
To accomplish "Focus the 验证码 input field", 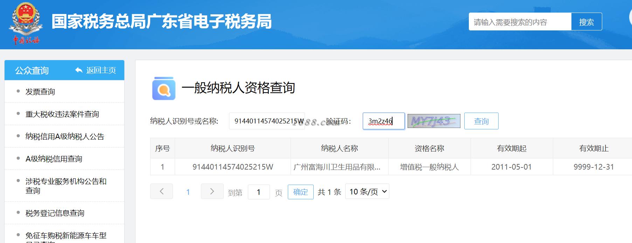I will pyautogui.click(x=384, y=121).
